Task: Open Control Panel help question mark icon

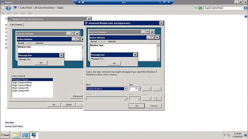Action: point(246,16)
